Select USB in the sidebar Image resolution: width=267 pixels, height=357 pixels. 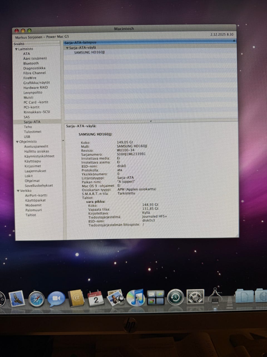point(27,137)
